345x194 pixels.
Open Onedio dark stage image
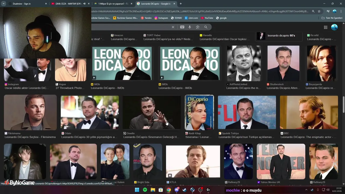coord(152,112)
